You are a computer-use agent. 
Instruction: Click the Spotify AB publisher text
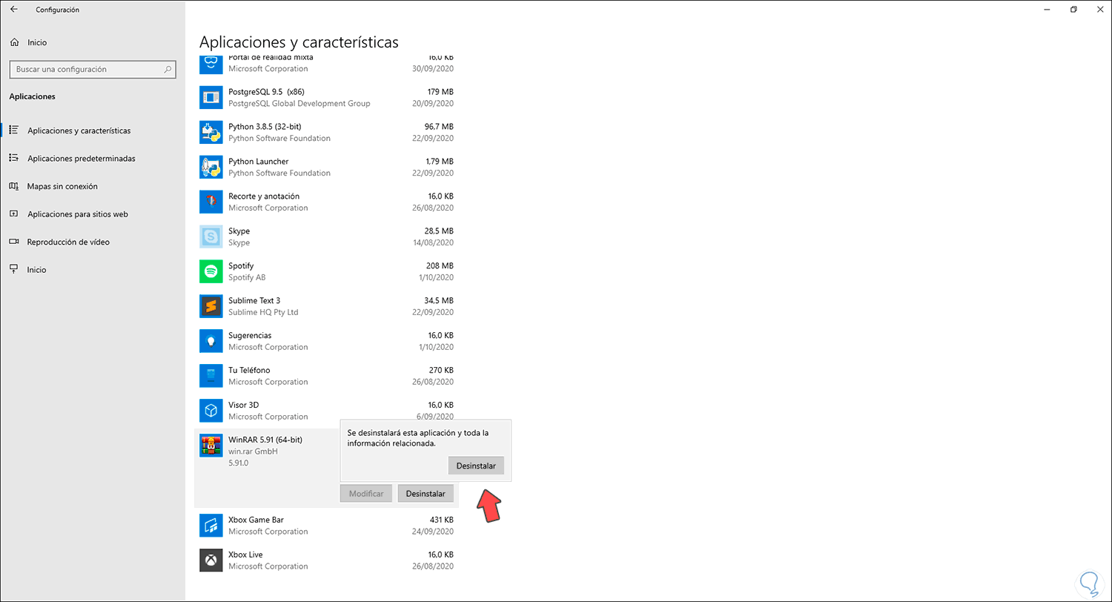[x=247, y=277]
